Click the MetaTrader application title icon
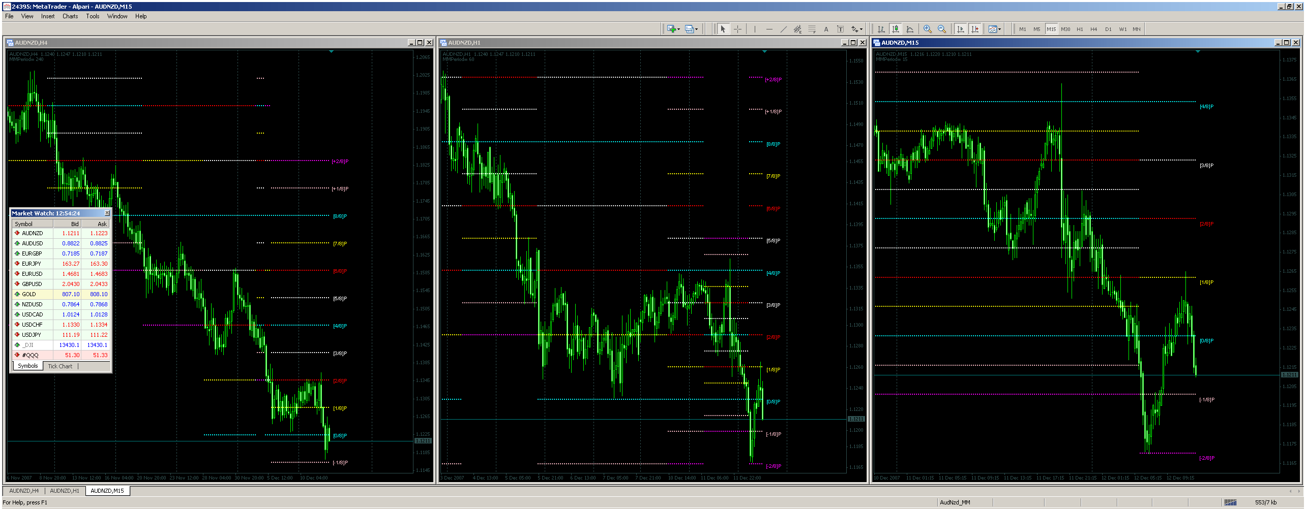 (7, 7)
